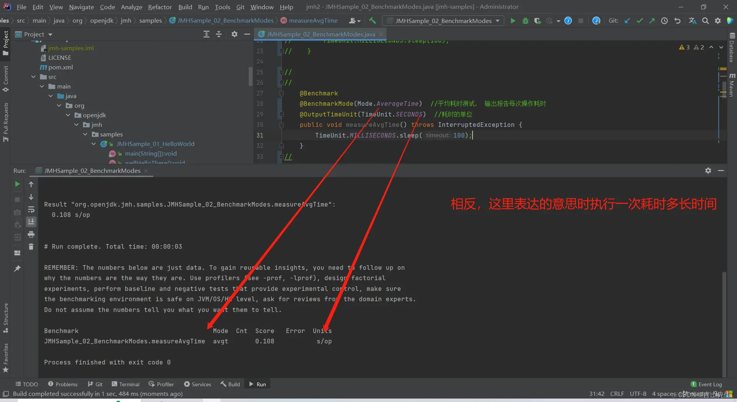Viewport: 737px width, 402px height.
Task: Open Search Everywhere magnifier icon
Action: click(706, 21)
